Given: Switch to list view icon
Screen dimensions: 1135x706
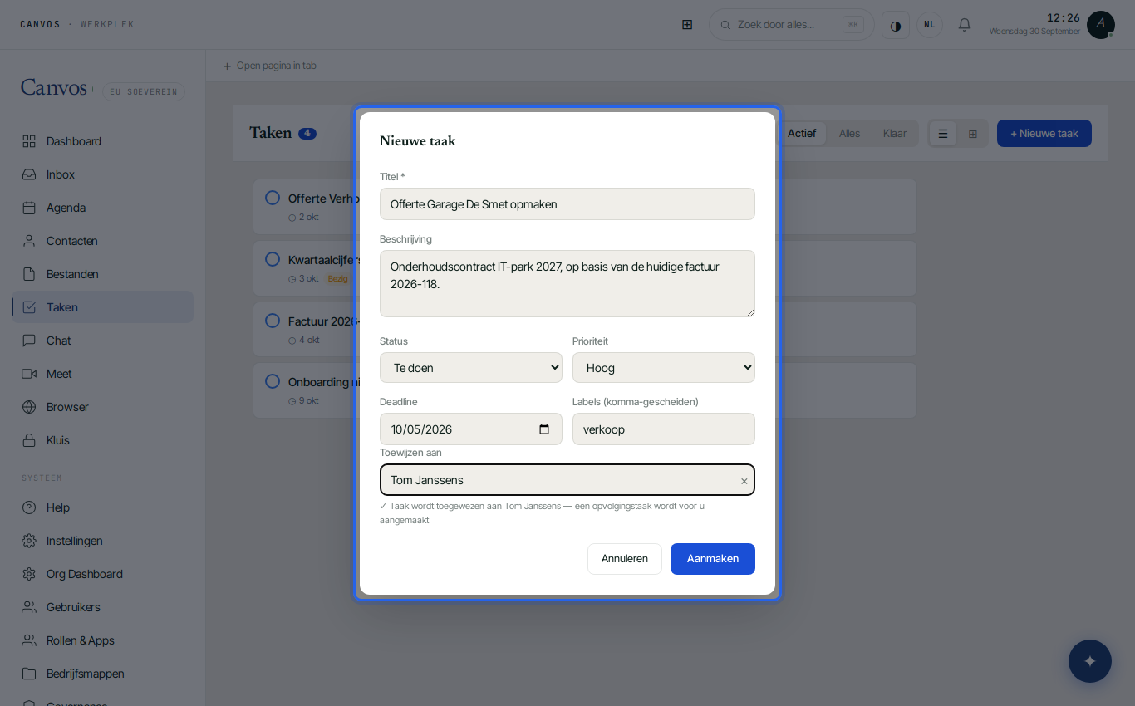Looking at the screenshot, I should [943, 134].
